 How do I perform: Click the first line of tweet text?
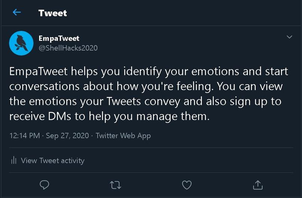click(149, 72)
